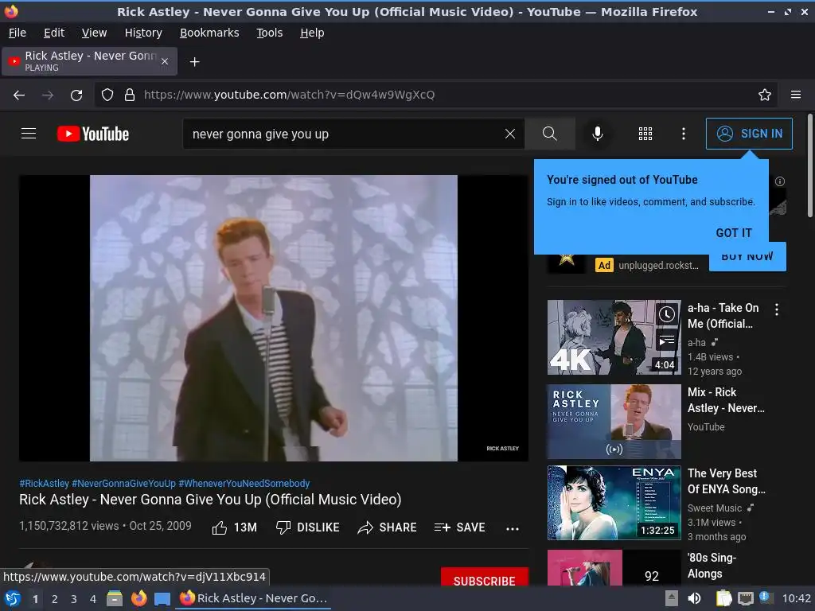This screenshot has width=815, height=611.
Task: Add Take On Me to Watch Later
Action: (x=667, y=314)
